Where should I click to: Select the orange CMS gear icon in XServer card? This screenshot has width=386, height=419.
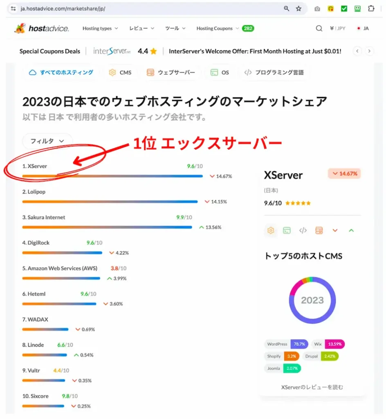tap(270, 230)
